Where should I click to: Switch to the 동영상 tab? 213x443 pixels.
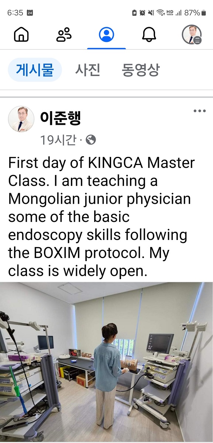pyautogui.click(x=140, y=70)
